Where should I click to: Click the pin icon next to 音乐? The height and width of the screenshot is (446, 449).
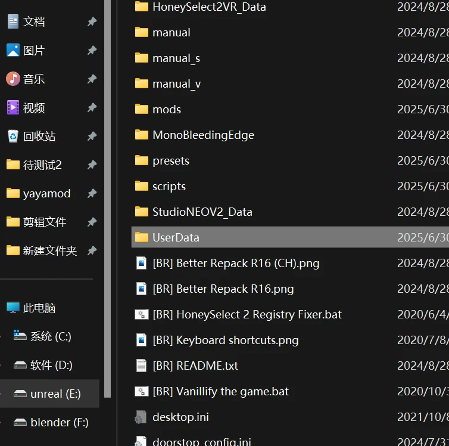click(x=92, y=79)
